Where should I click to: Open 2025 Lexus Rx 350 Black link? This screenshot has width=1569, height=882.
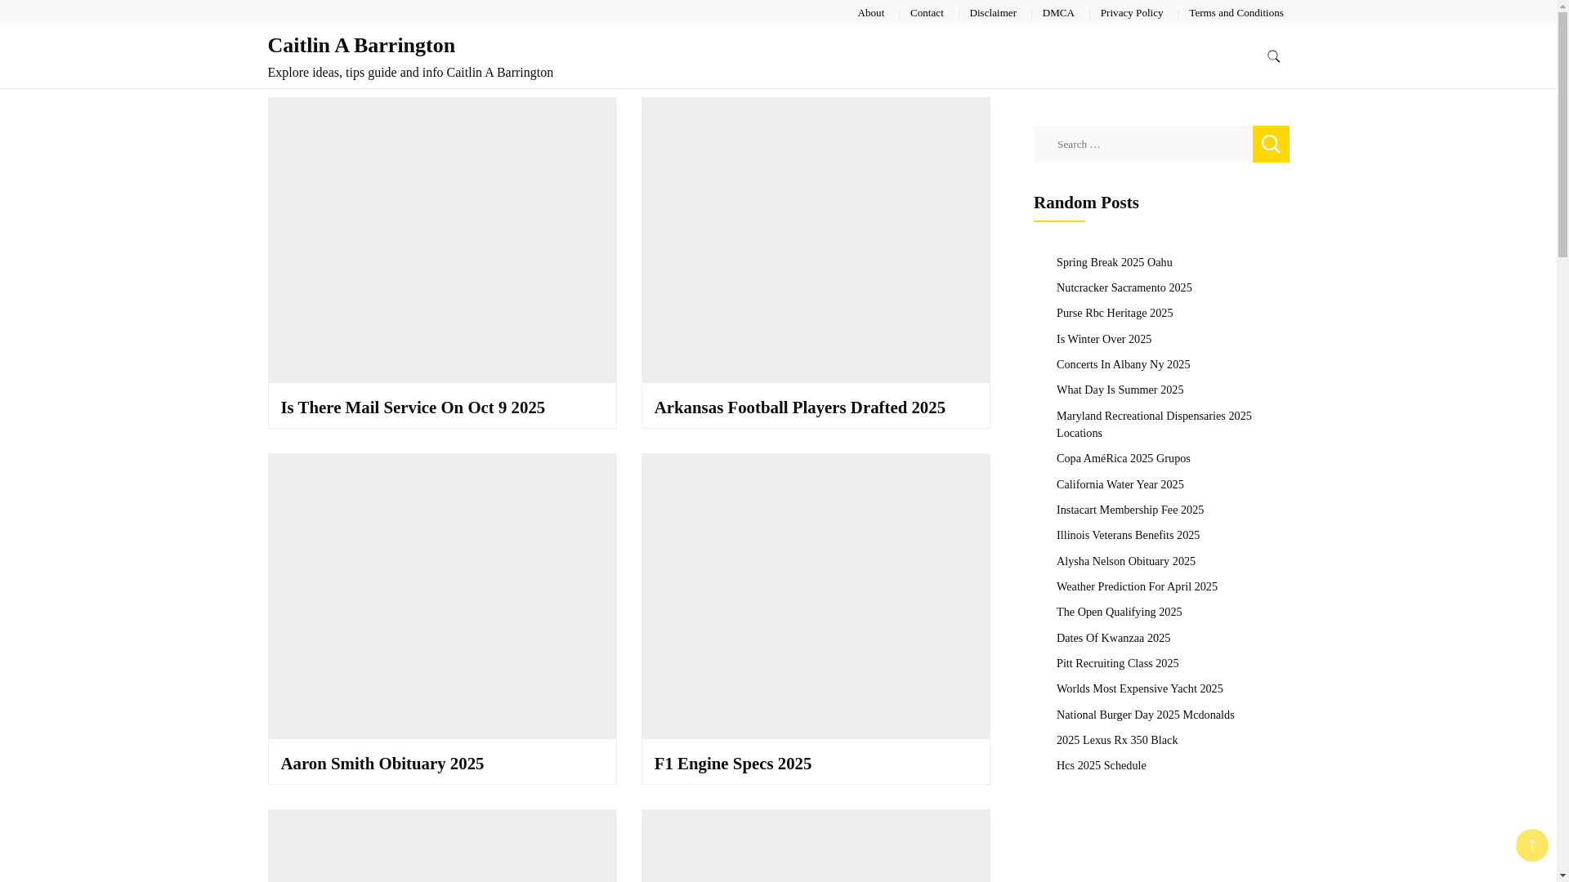click(x=1116, y=740)
